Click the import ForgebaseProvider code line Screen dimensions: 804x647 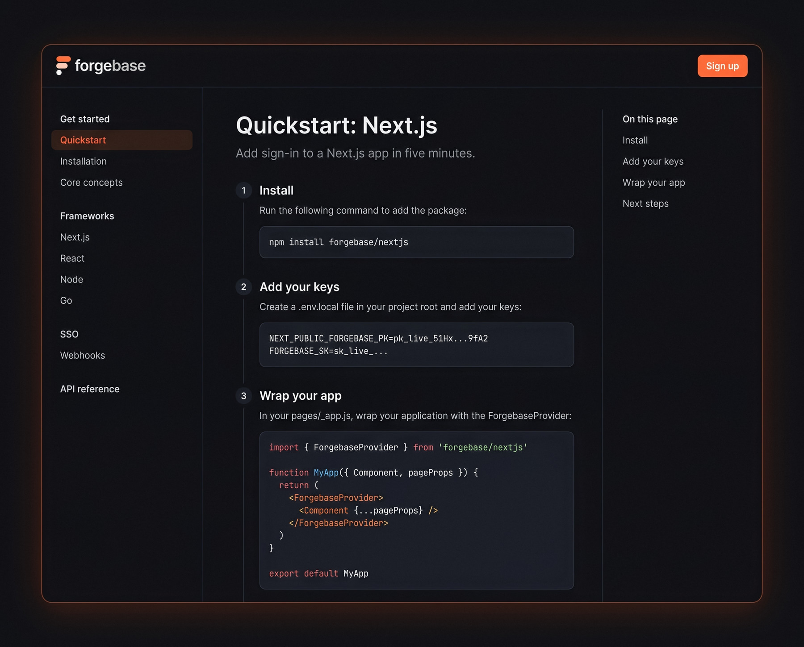(x=398, y=448)
